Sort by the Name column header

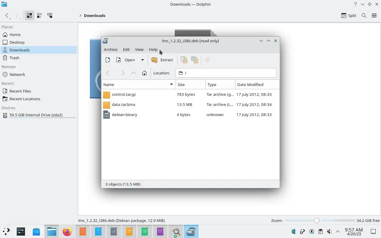(x=138, y=84)
